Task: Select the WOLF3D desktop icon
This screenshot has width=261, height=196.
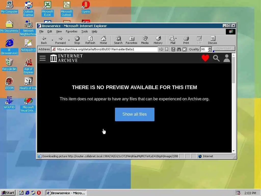Action: click(x=9, y=103)
